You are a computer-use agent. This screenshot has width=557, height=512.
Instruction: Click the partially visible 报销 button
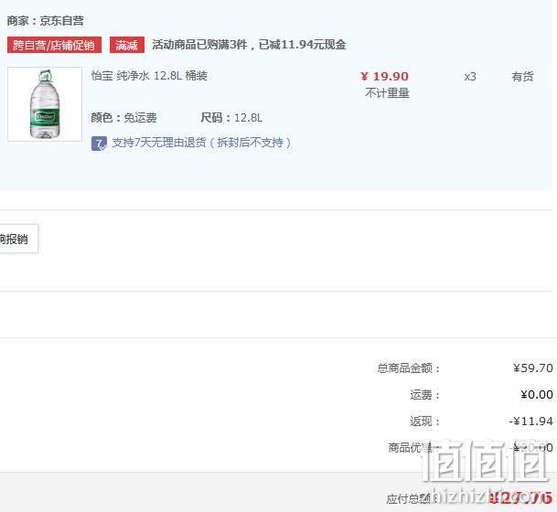tap(18, 239)
